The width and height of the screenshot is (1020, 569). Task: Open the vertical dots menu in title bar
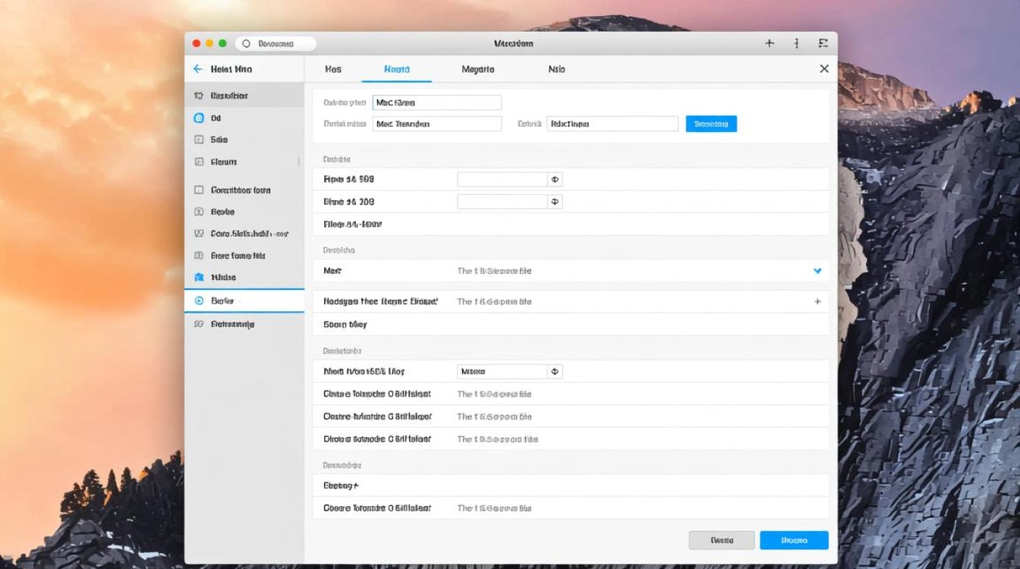pyautogui.click(x=796, y=44)
